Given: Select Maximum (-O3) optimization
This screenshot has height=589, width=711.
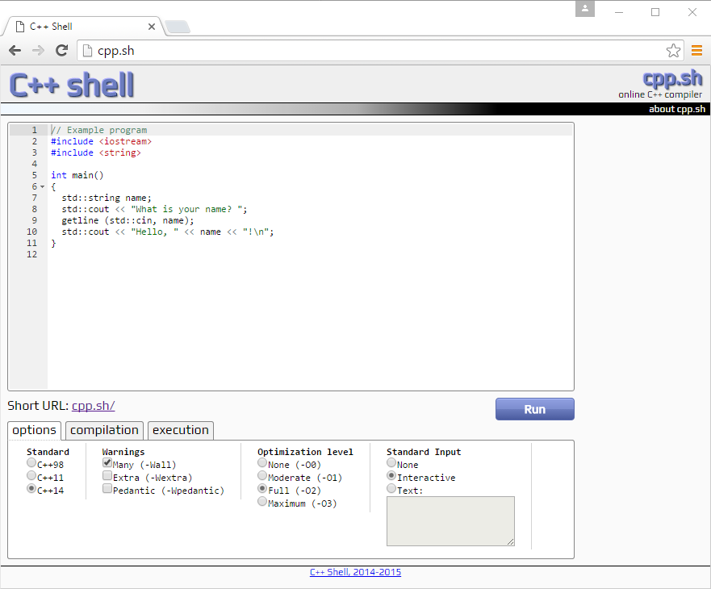Looking at the screenshot, I should pyautogui.click(x=262, y=501).
